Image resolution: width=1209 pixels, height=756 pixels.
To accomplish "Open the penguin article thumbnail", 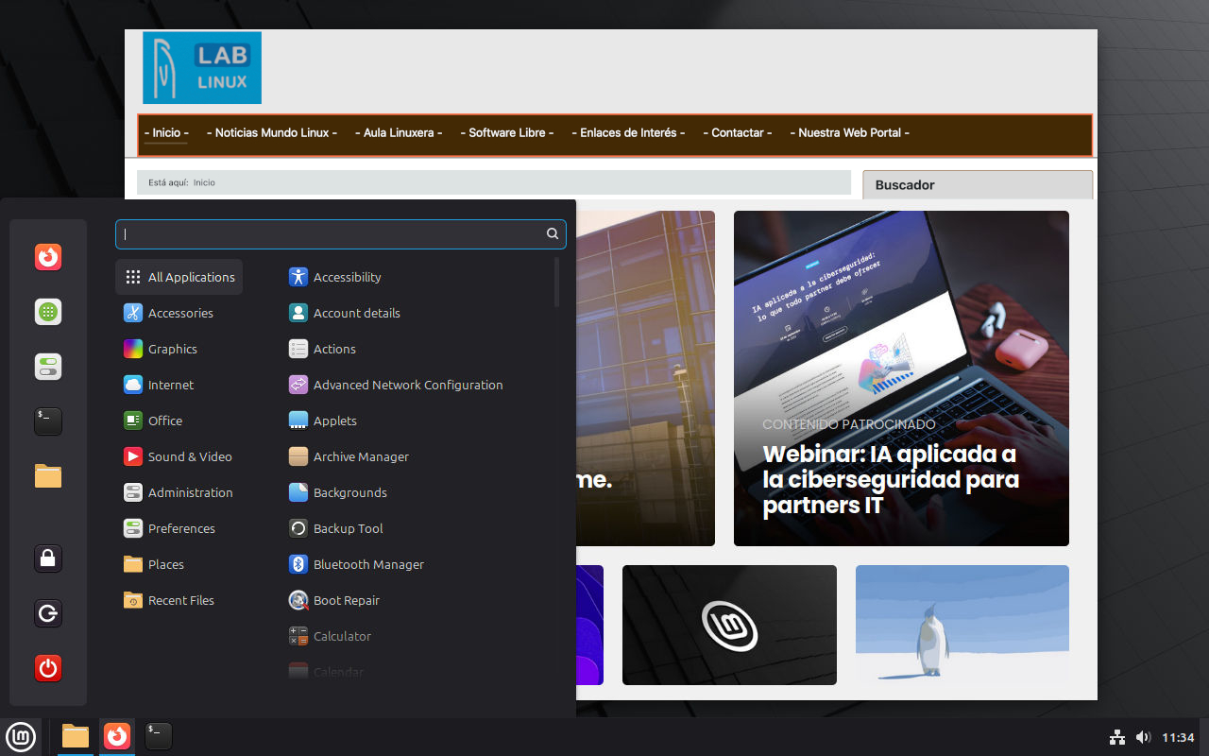I will (x=962, y=625).
